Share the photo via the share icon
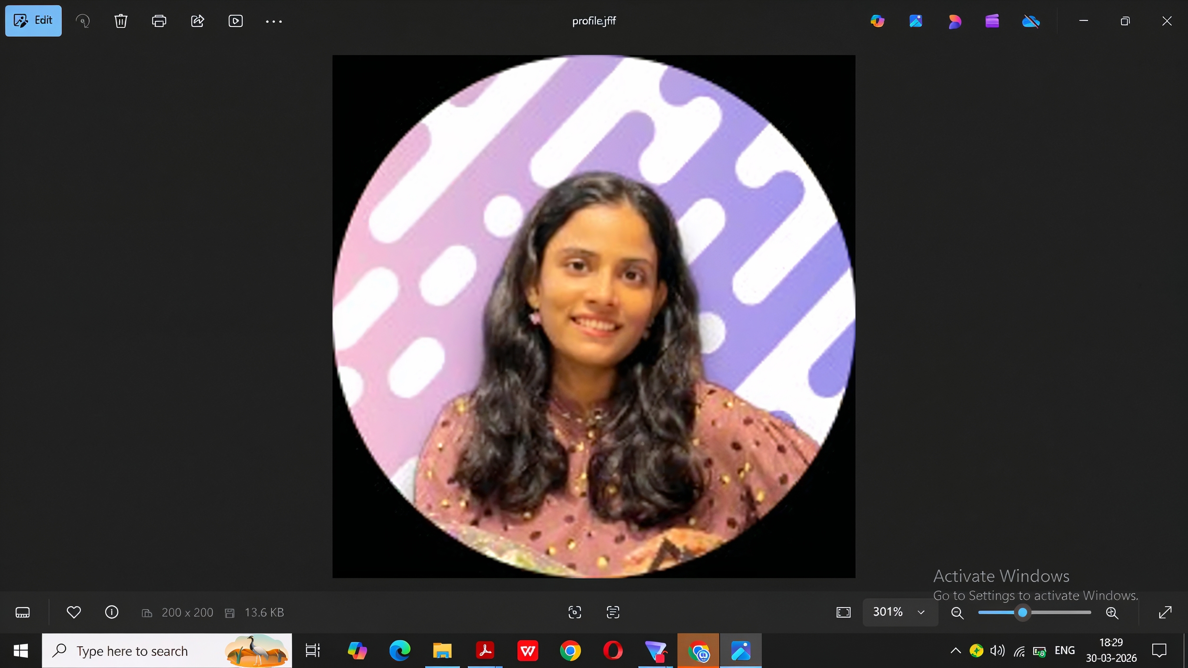 (197, 21)
